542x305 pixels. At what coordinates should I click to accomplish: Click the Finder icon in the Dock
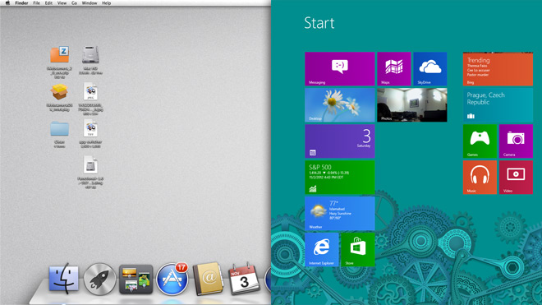pos(63,279)
